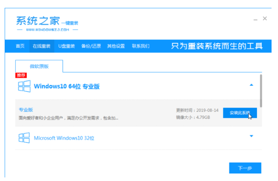This screenshot has width=278, height=181.
Task: Collapse the Windows10 64位 专业版 section
Action: (x=251, y=85)
